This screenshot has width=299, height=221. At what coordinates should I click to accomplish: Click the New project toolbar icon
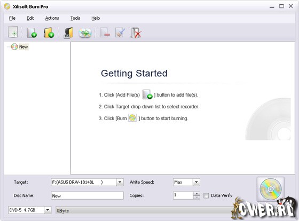(x=13, y=32)
